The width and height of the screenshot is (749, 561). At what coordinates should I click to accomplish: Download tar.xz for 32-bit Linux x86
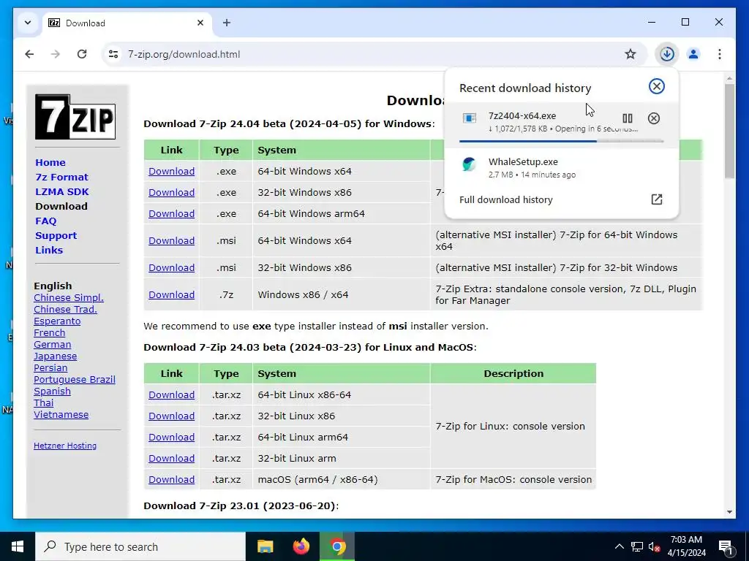pyautogui.click(x=171, y=416)
